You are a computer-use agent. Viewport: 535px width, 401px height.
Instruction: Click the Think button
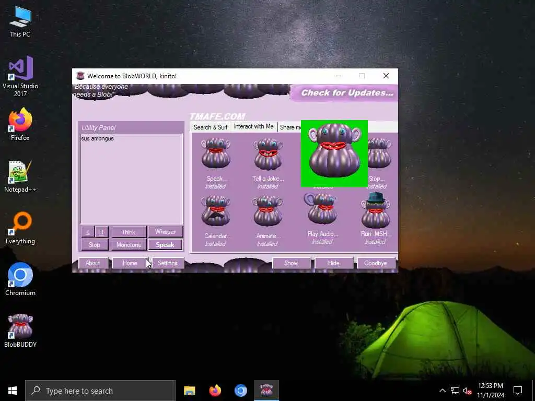click(129, 232)
